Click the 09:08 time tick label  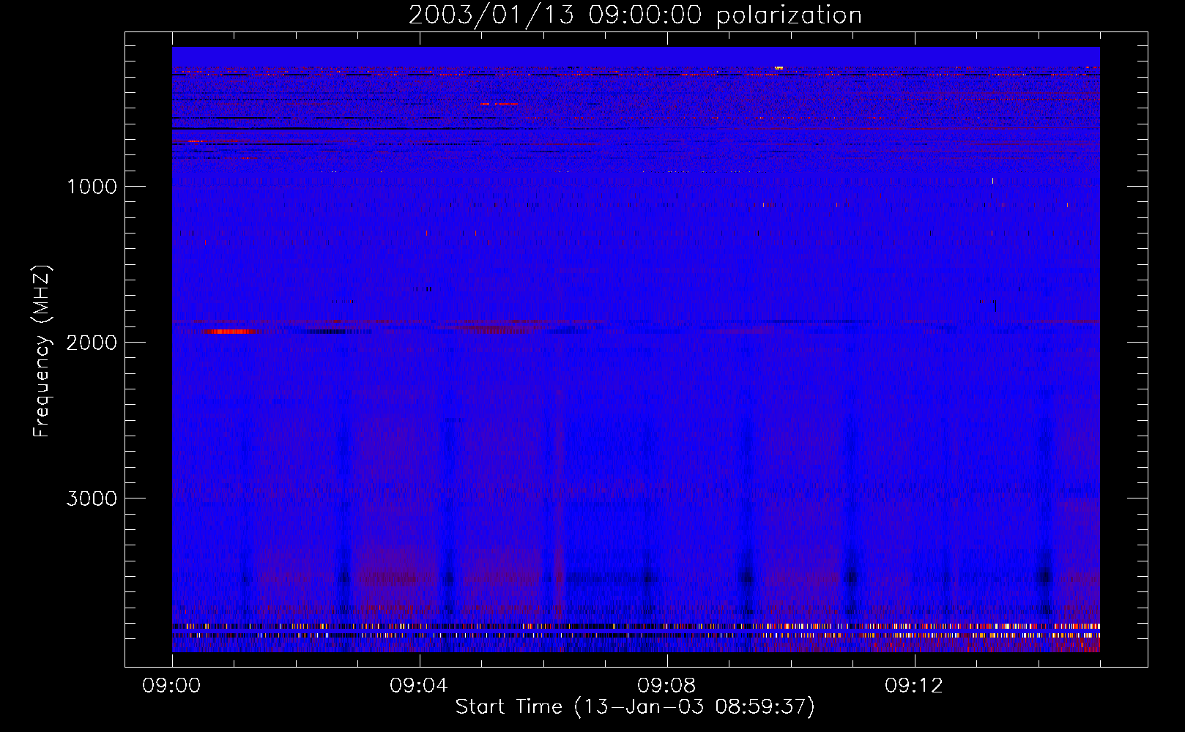click(x=666, y=686)
